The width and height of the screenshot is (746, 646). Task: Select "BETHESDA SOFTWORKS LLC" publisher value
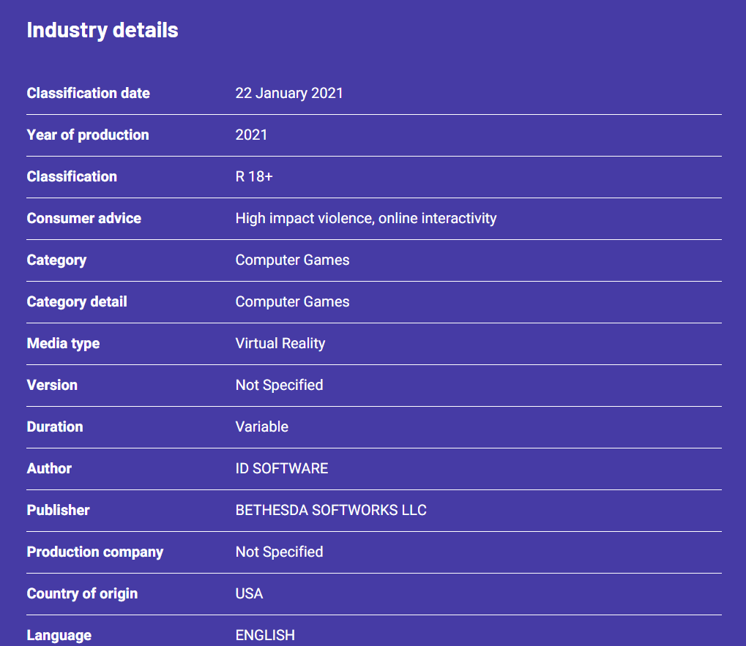pos(331,510)
